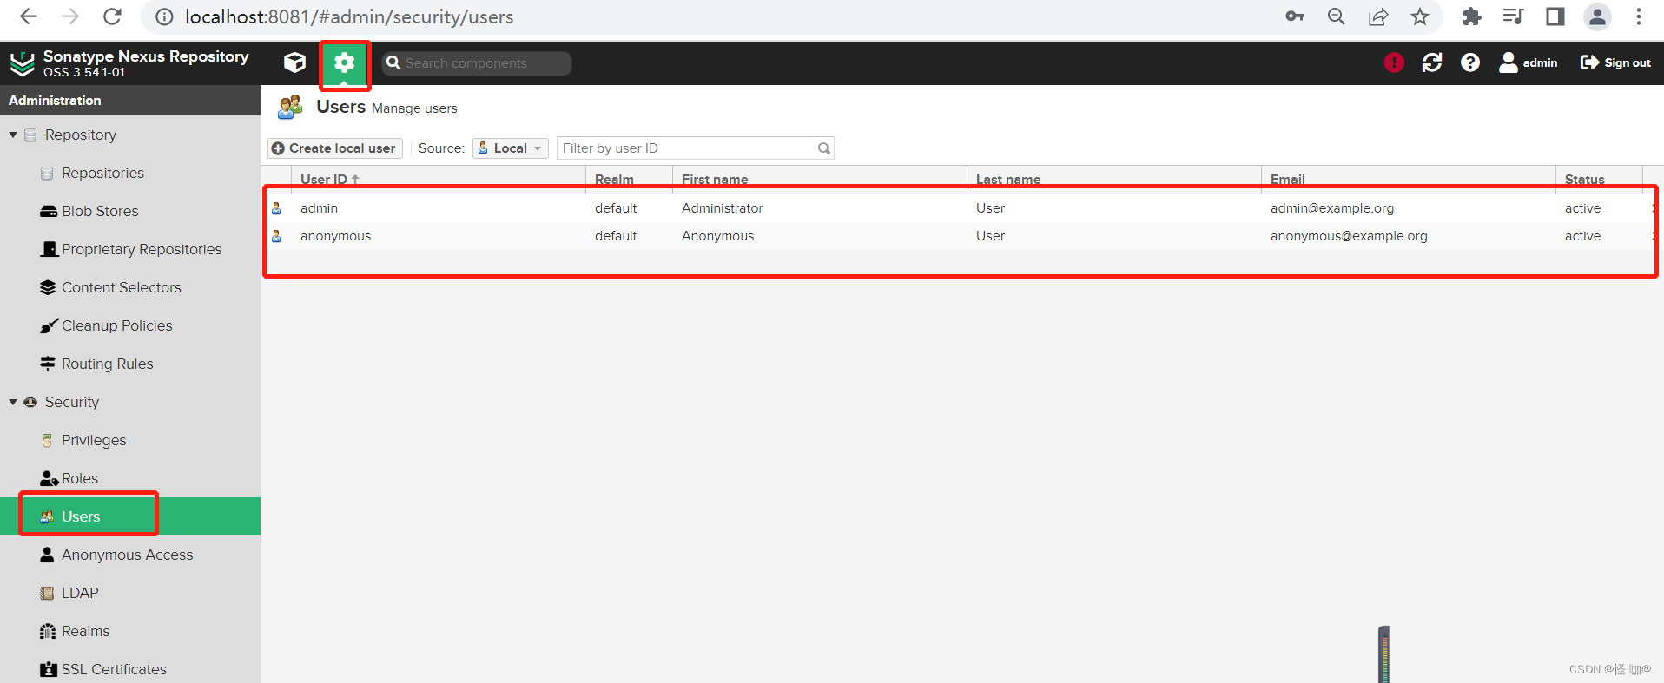The image size is (1664, 683).
Task: Open the admin user account
Action: click(1529, 62)
